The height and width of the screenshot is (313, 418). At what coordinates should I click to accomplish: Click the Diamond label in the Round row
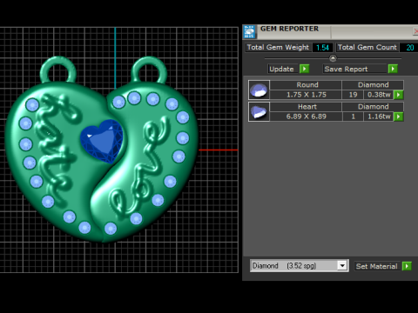point(373,85)
